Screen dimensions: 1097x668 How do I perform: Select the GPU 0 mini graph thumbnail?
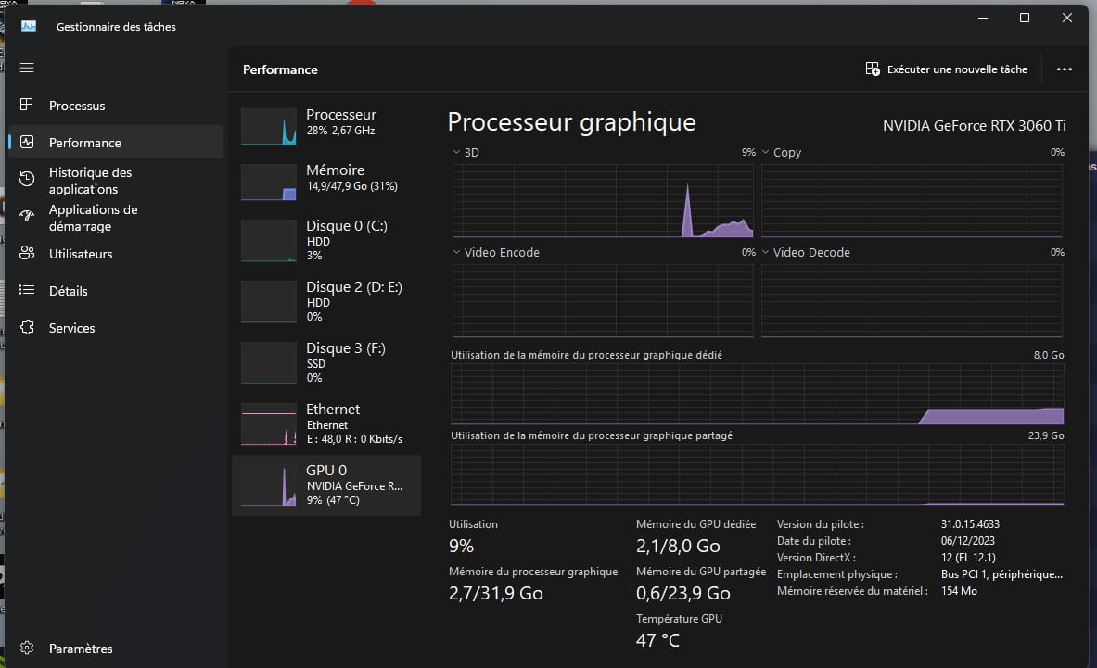(x=269, y=485)
